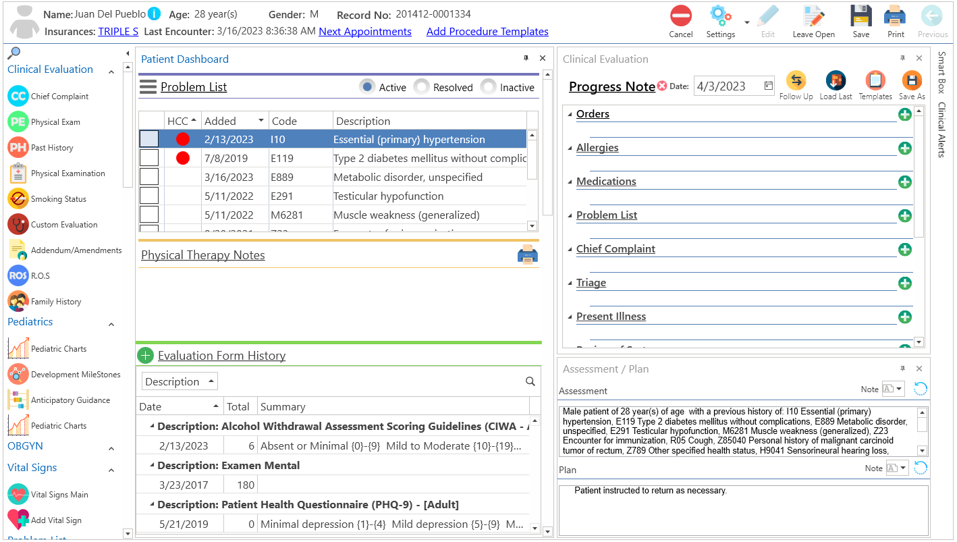Open Development MileStones icon
Screen dimensions: 957x542
pos(18,374)
